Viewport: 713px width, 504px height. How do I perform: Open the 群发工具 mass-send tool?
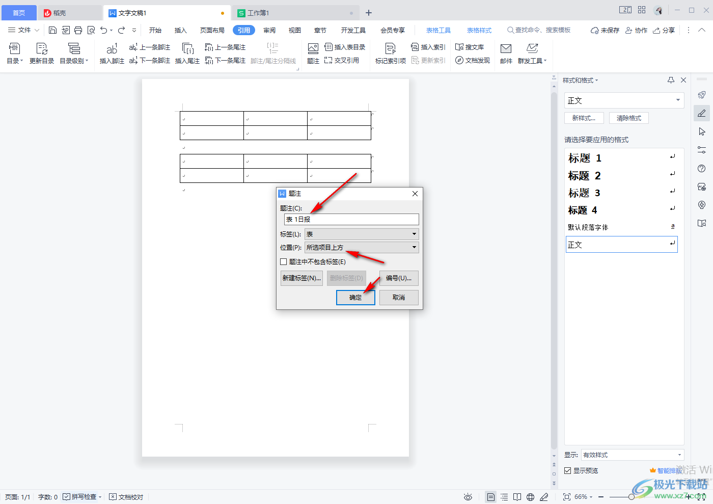coord(532,54)
